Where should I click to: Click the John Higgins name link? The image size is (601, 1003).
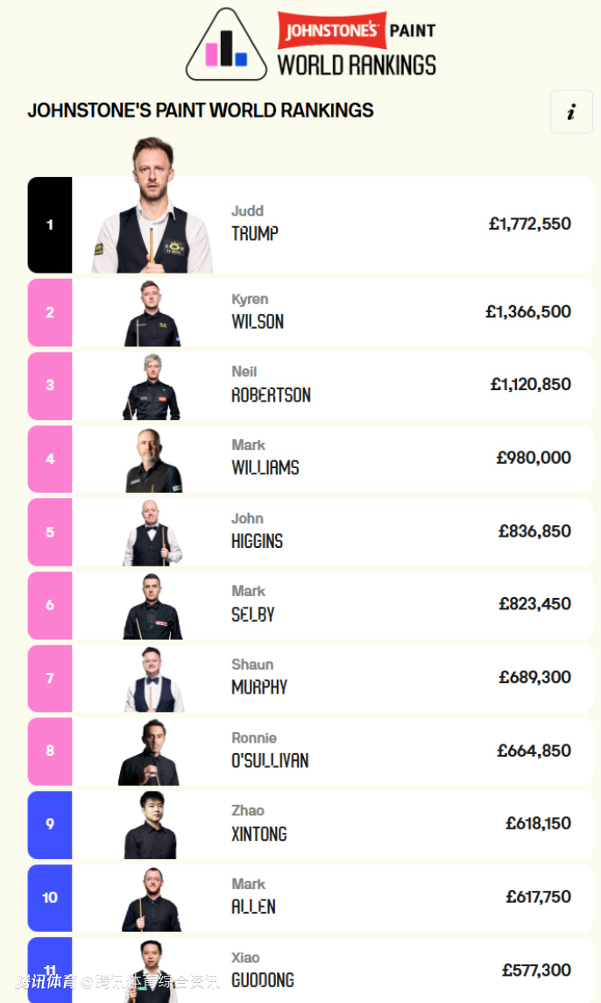click(257, 531)
